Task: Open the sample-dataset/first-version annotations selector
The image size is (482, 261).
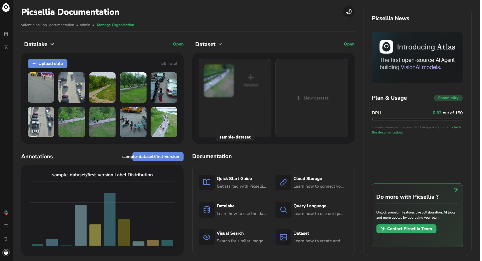Action: pos(158,156)
